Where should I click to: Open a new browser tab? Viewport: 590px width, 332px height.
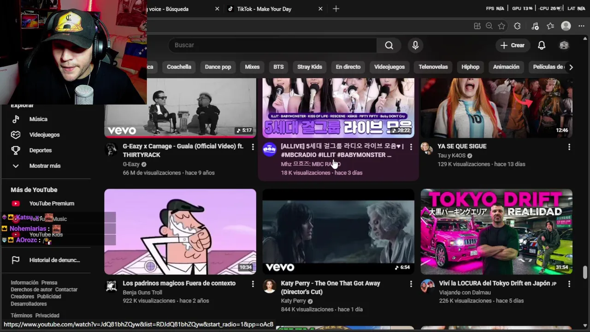click(336, 9)
